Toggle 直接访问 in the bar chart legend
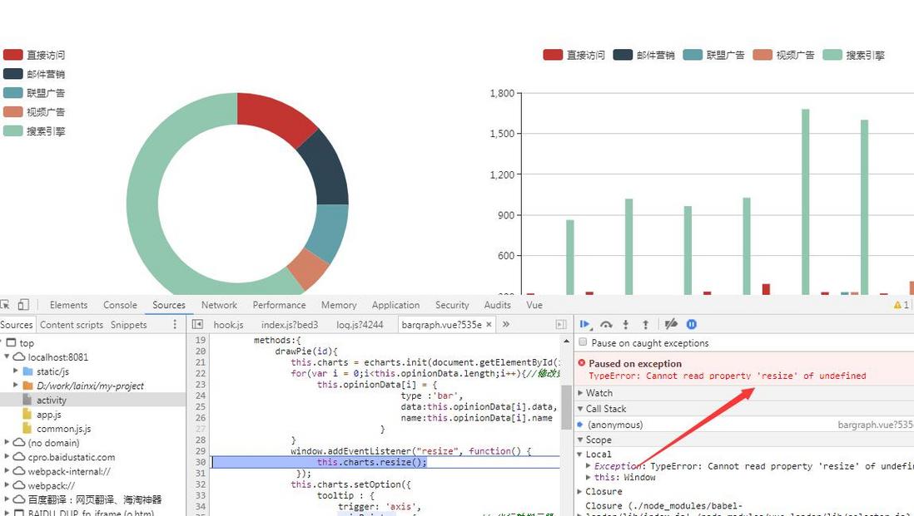Image resolution: width=914 pixels, height=516 pixels. pyautogui.click(x=574, y=55)
